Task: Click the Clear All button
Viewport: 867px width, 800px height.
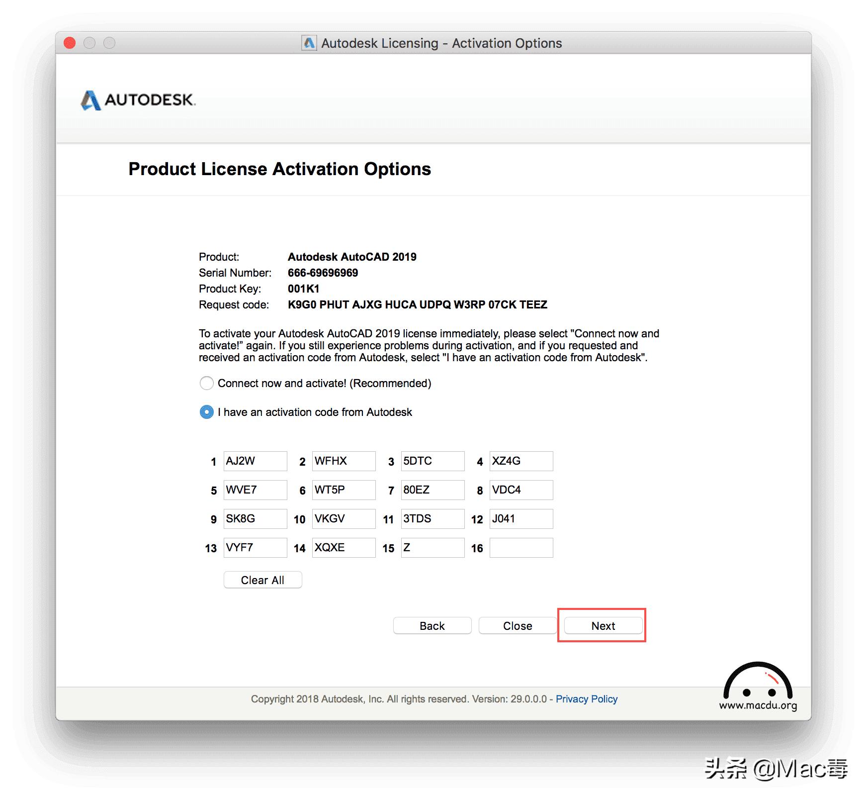Action: tap(262, 580)
